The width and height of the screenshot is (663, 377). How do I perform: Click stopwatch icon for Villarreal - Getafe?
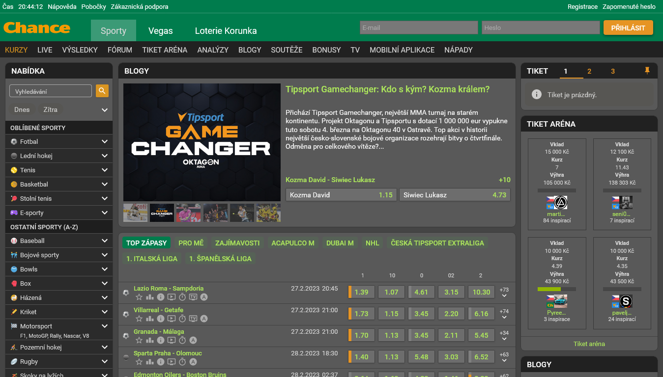coord(182,319)
